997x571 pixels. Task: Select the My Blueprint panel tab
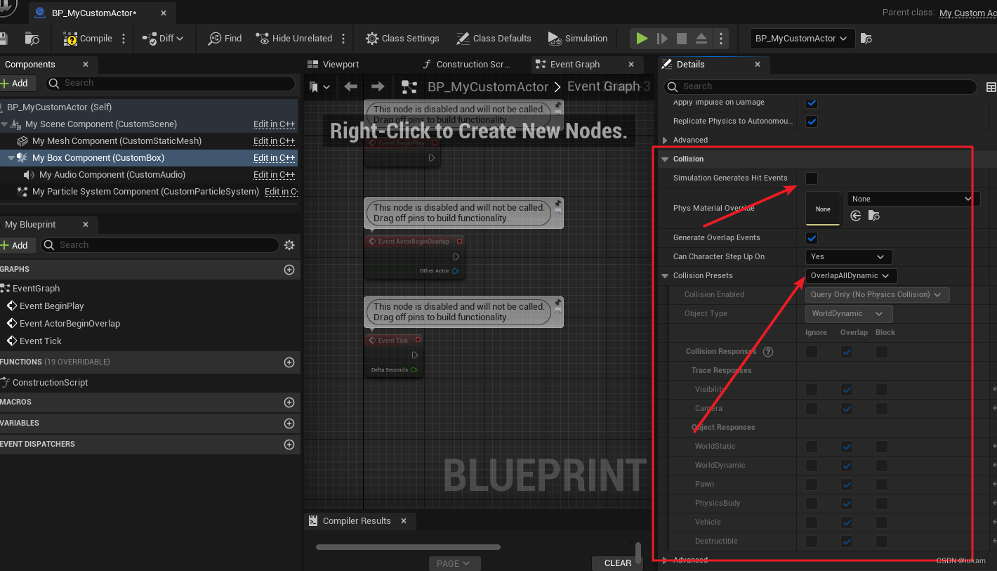[x=30, y=225]
